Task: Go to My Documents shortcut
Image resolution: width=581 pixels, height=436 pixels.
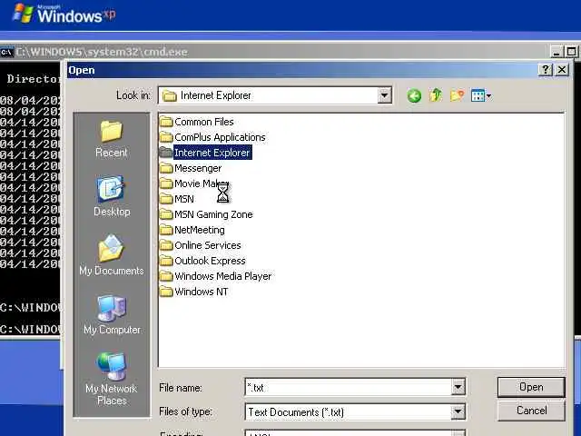Action: (x=111, y=255)
